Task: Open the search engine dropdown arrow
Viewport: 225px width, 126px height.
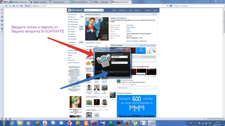Action: coord(173,6)
